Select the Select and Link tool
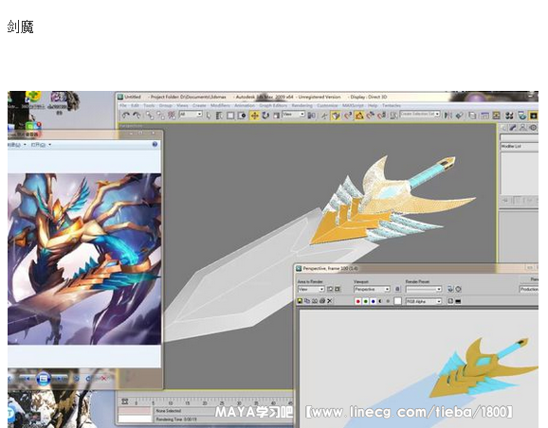The width and height of the screenshot is (548, 428). click(x=150, y=115)
